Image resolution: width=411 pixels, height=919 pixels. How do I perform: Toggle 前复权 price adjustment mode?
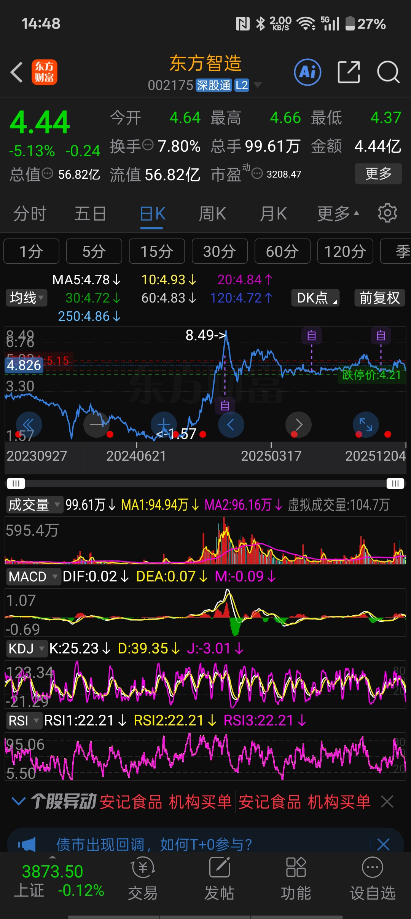379,298
